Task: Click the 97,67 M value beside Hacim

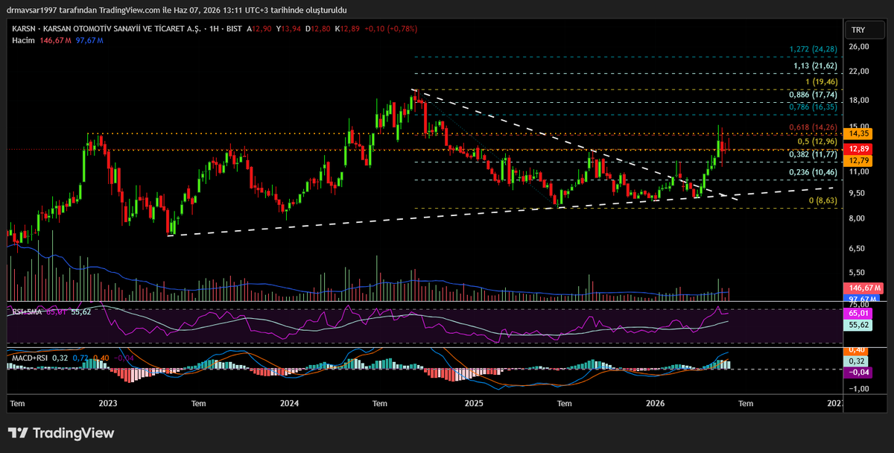Action: (90, 39)
